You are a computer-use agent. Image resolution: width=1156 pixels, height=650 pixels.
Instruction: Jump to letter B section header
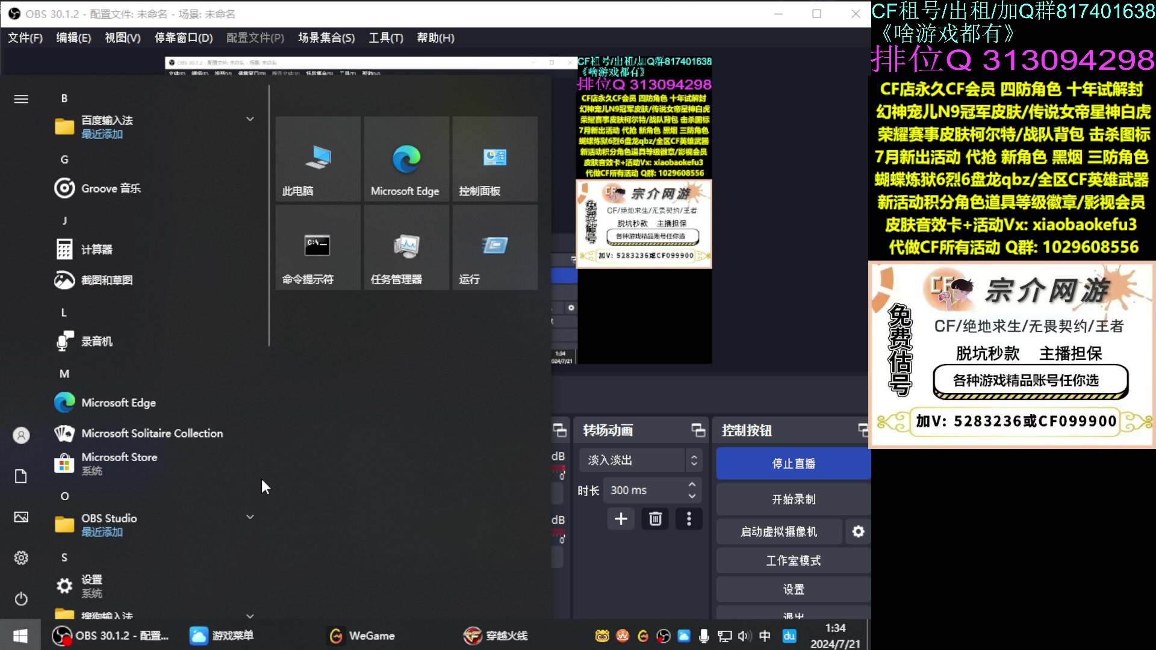64,98
